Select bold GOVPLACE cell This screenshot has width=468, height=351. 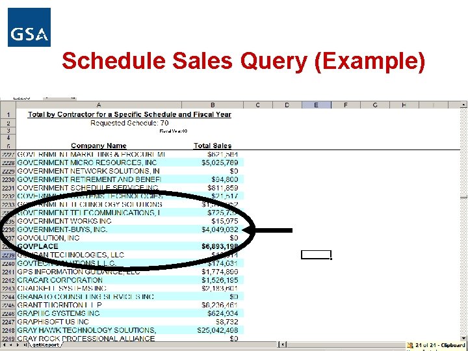click(x=99, y=246)
